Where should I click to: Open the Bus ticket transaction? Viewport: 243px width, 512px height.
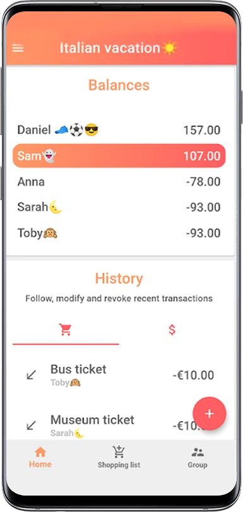pos(119,375)
